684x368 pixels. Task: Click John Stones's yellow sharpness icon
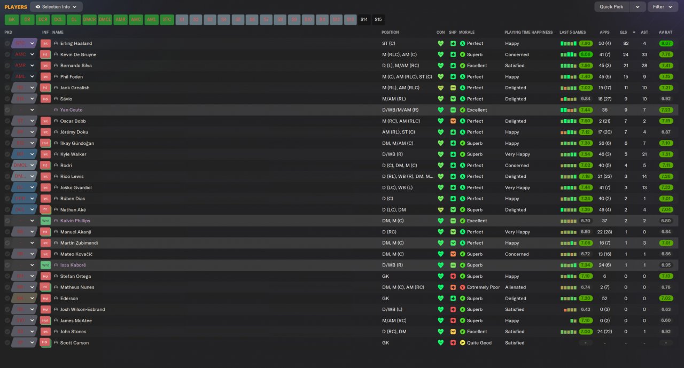[453, 332]
